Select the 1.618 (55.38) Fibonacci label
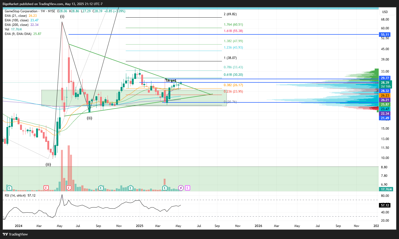 233,31
